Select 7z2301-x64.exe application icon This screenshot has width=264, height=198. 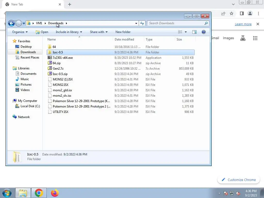click(x=50, y=57)
